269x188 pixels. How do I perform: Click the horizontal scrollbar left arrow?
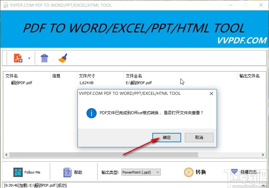tap(6, 155)
